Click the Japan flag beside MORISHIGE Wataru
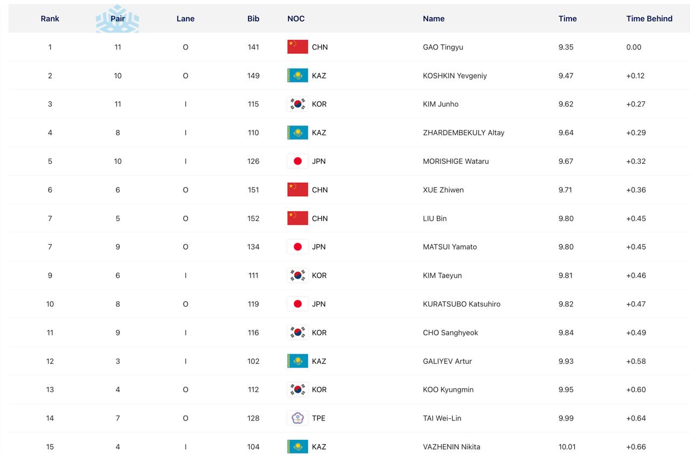The width and height of the screenshot is (690, 455). (297, 161)
